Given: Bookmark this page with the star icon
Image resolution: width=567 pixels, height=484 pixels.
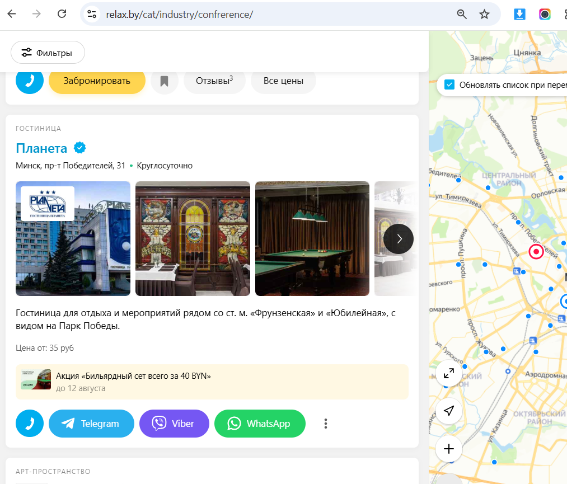Looking at the screenshot, I should 484,15.
